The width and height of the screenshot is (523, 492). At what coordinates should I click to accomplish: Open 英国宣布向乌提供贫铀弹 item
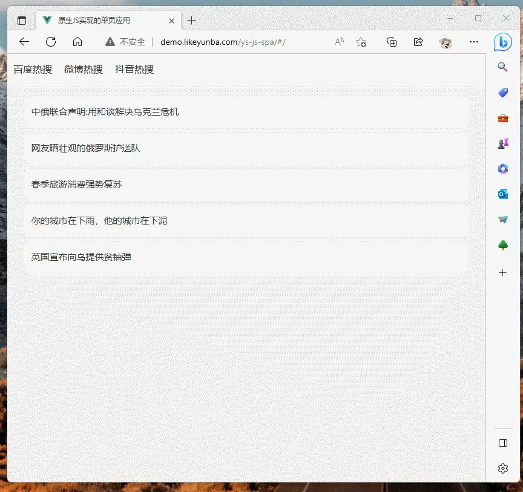coord(246,257)
